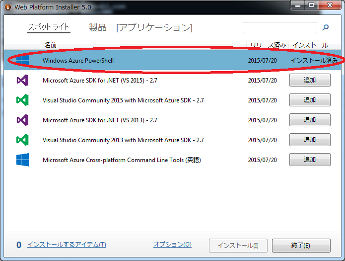Click the Web Platform Installer title icon

8,7
